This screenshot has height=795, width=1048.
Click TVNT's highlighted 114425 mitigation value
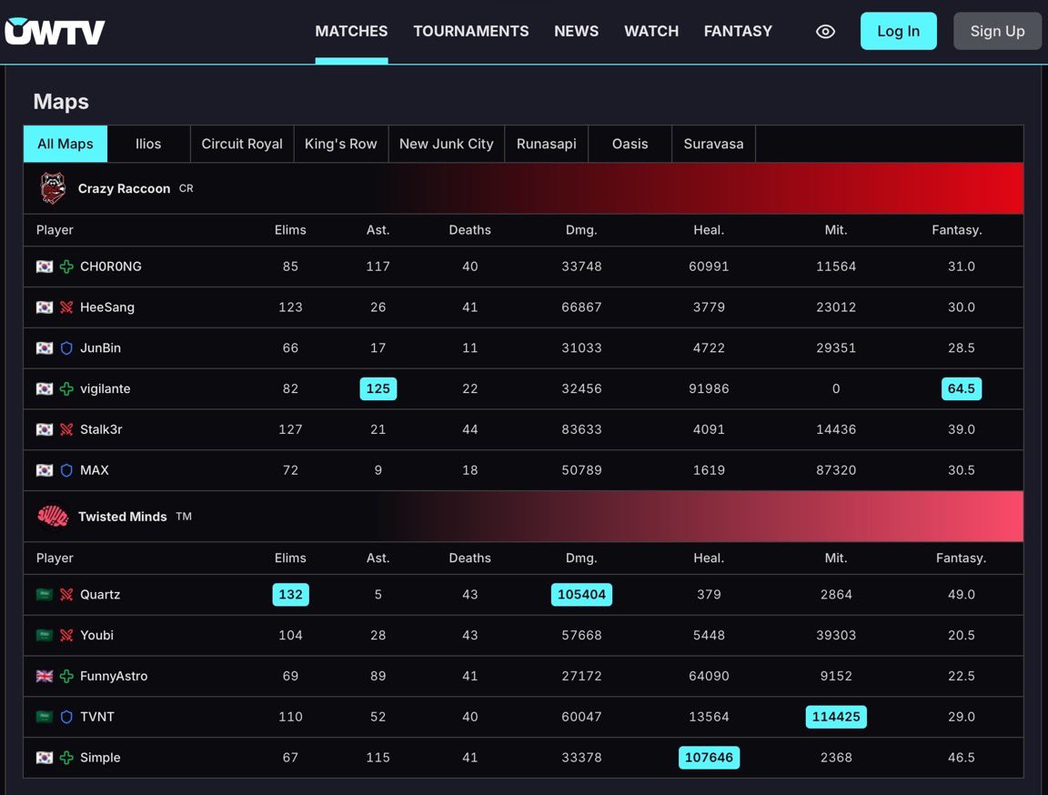pyautogui.click(x=836, y=717)
